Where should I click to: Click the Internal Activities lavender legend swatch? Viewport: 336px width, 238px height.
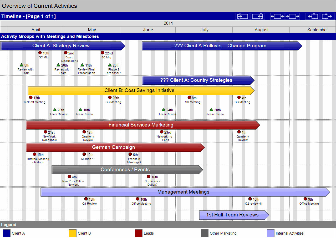(x=271, y=233)
